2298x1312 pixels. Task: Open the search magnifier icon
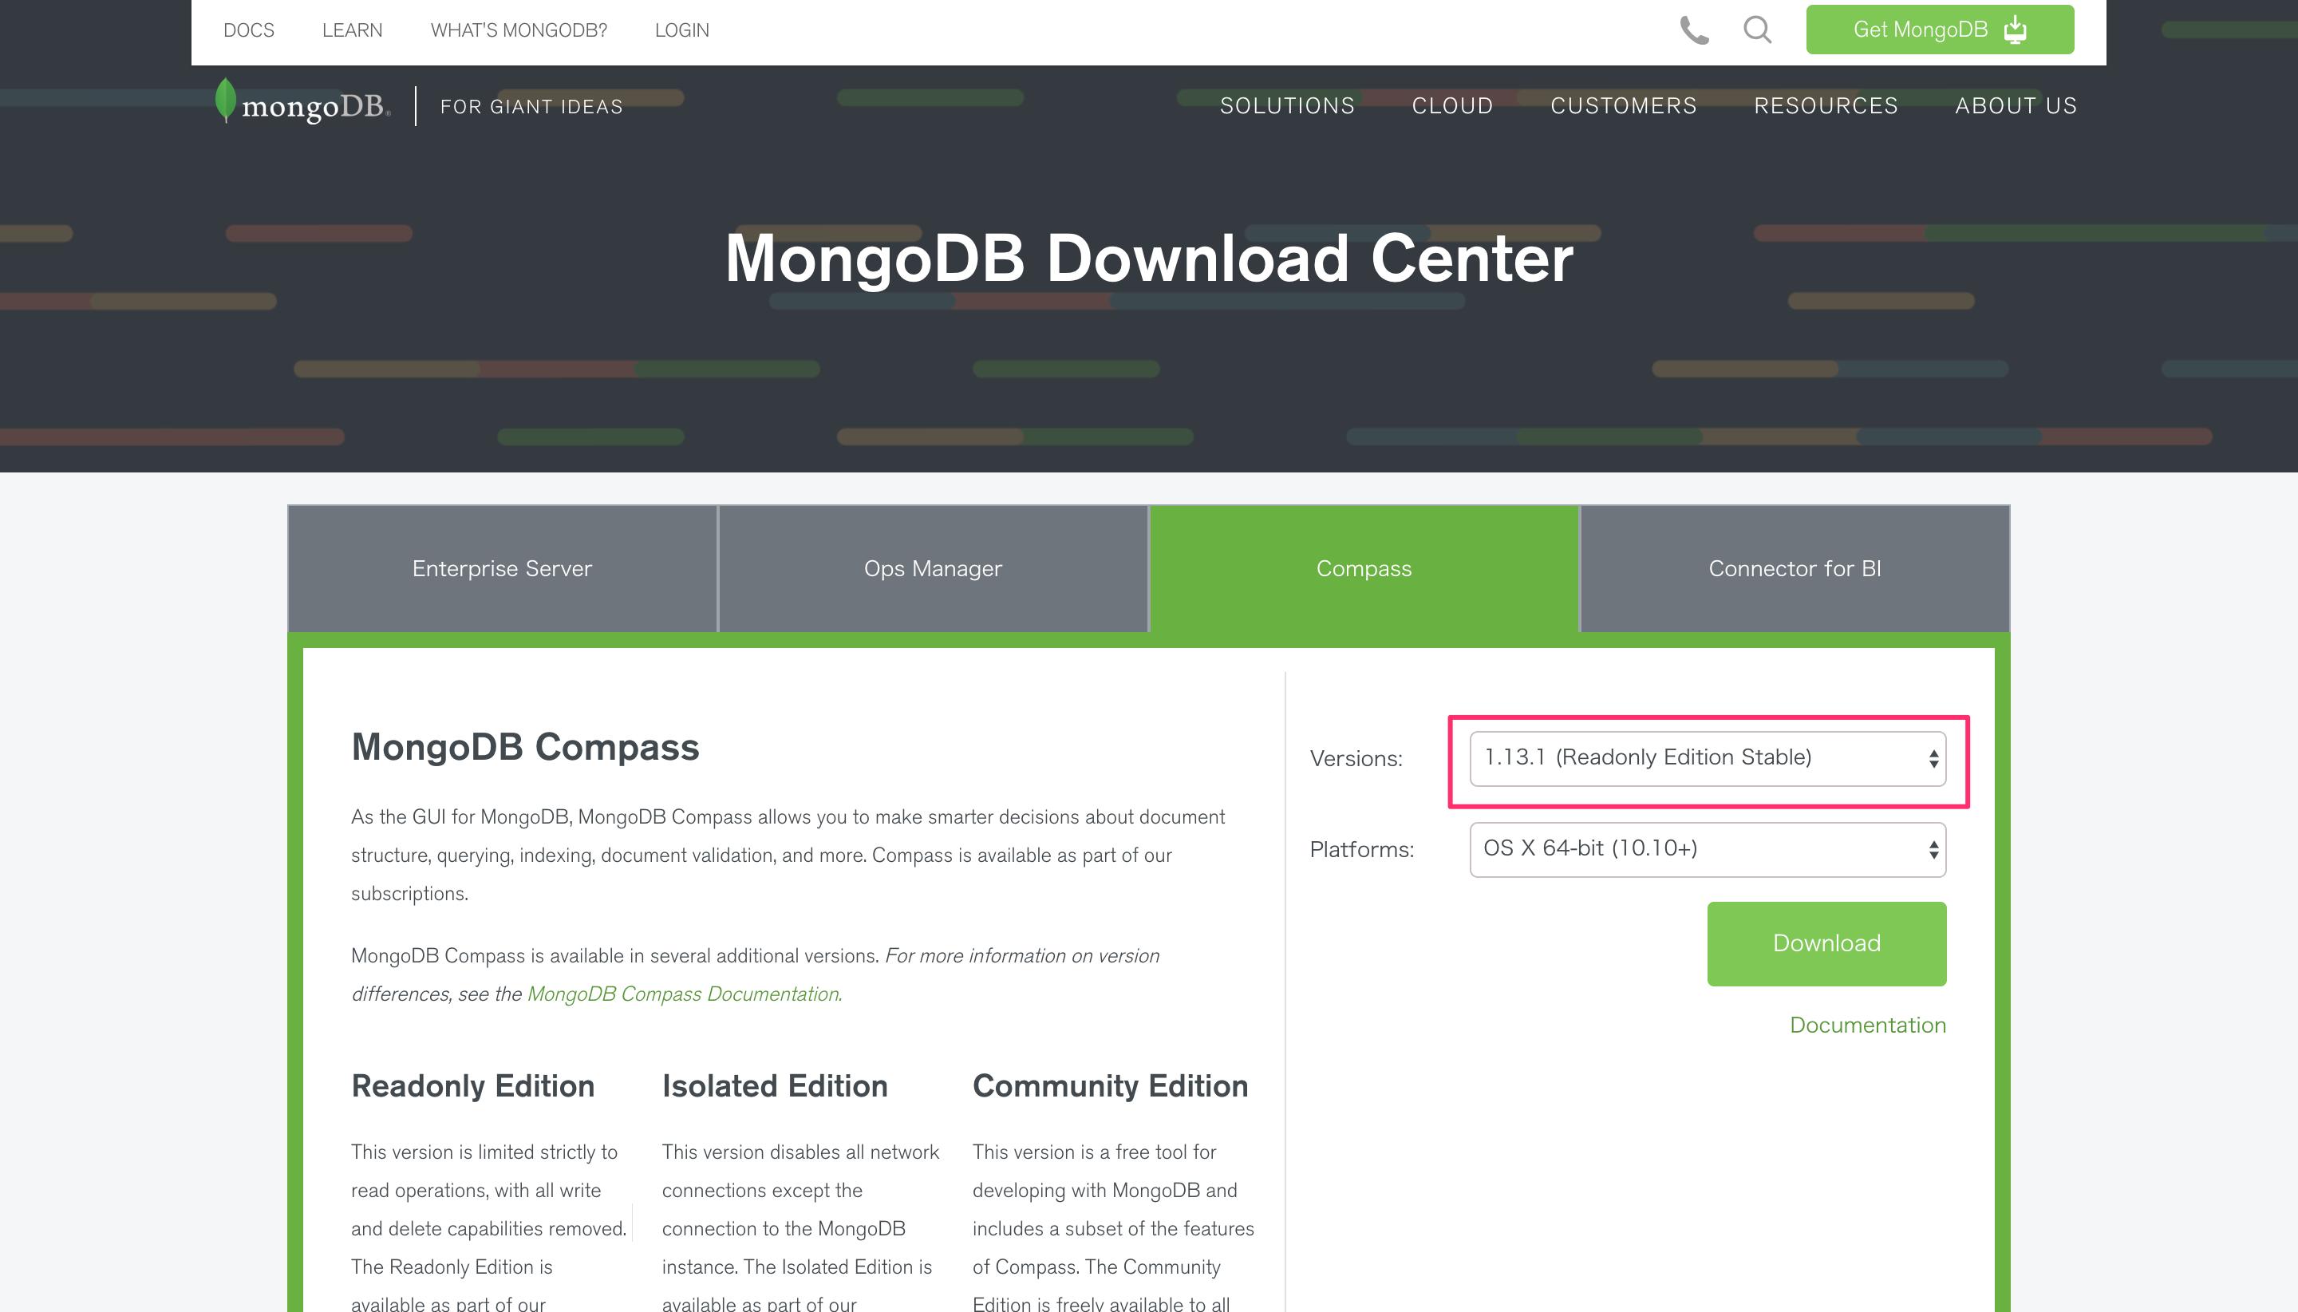click(x=1756, y=30)
